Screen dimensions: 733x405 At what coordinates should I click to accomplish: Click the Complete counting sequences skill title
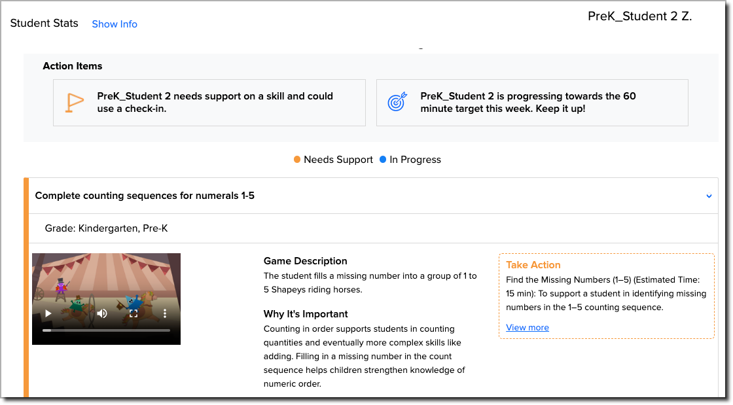coord(145,196)
